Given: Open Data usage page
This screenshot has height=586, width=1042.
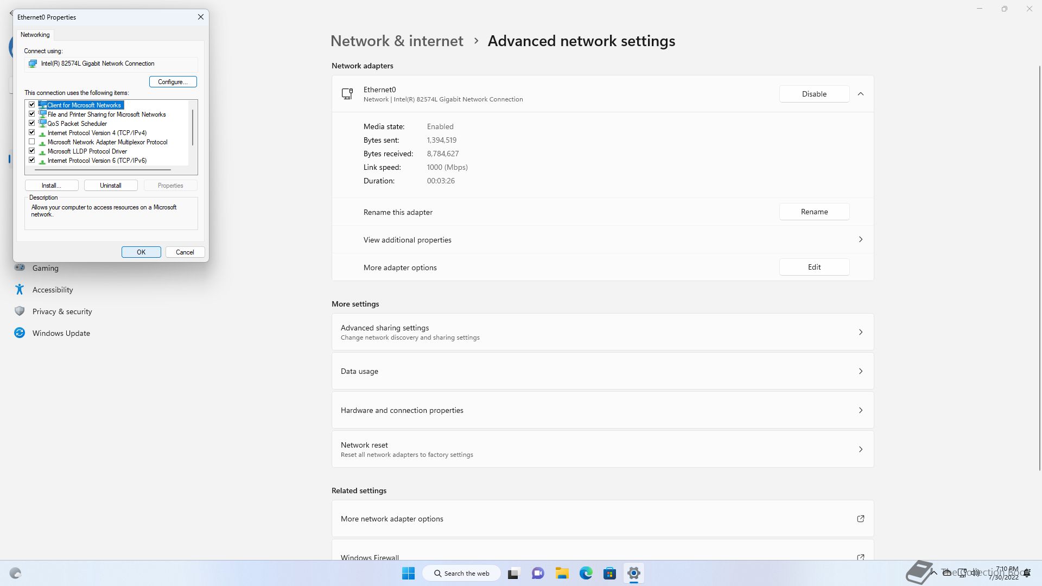Looking at the screenshot, I should click(x=602, y=371).
